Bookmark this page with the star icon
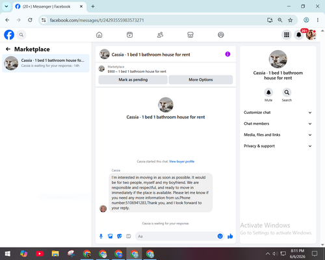The width and height of the screenshot is (325, 260). (291, 20)
